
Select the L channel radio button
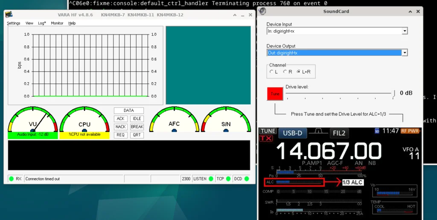tap(272, 72)
